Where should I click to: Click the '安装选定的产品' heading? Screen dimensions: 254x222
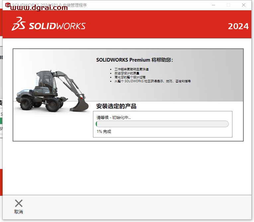pos(116,106)
